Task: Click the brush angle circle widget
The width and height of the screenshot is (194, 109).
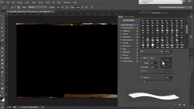Action: [x=166, y=63]
